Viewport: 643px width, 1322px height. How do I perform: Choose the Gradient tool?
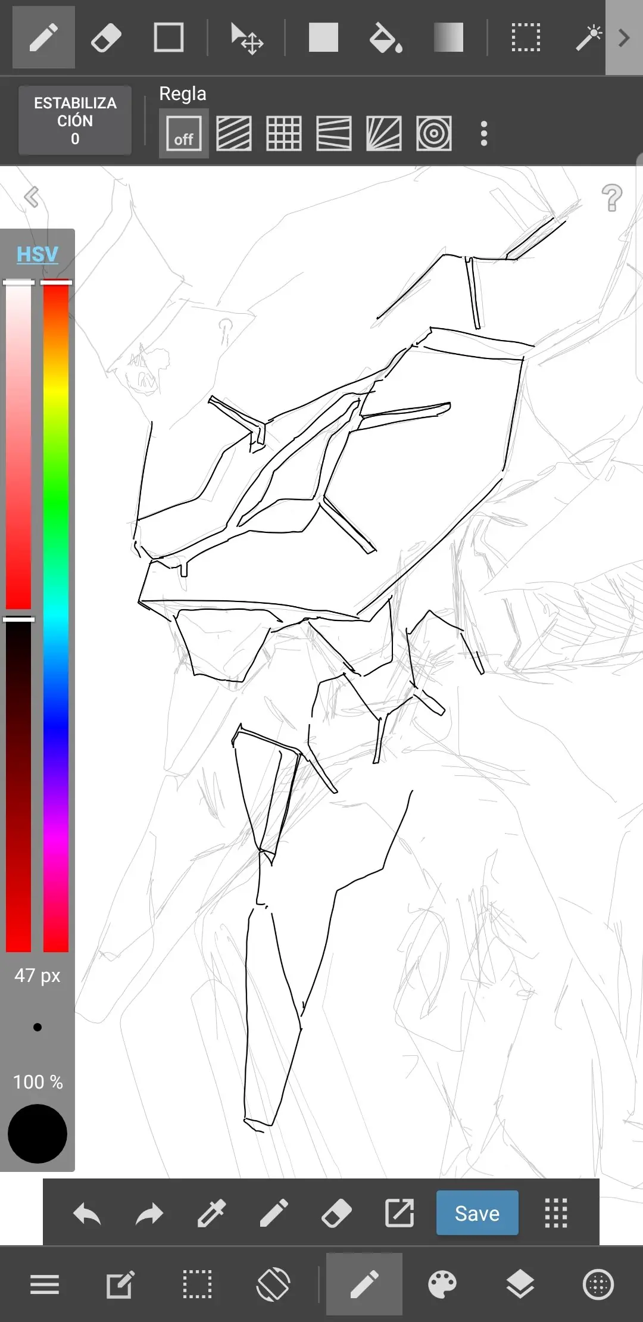448,38
